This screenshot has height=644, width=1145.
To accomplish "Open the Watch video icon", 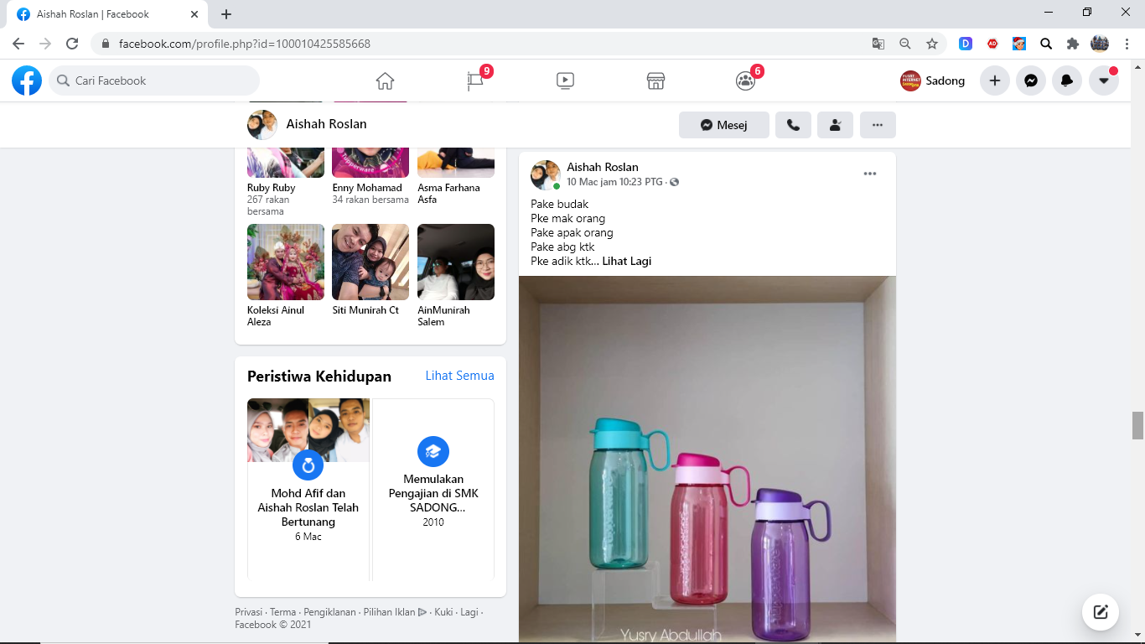I will point(565,80).
